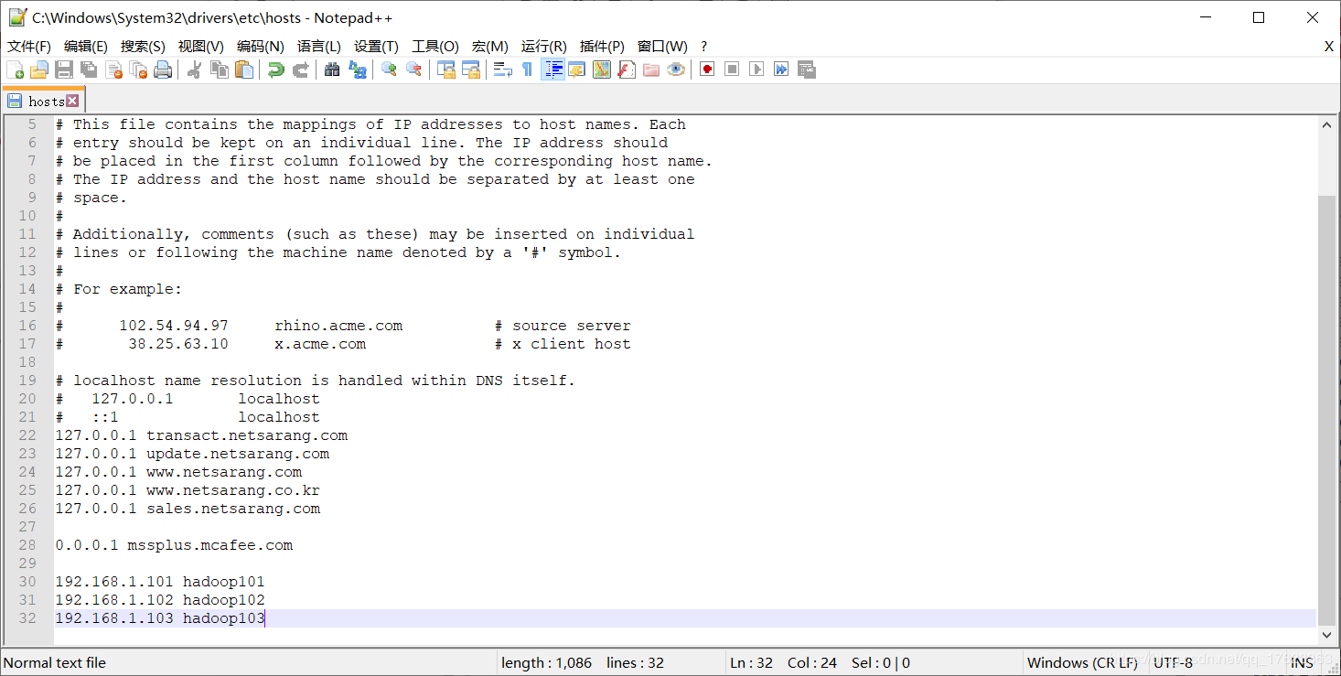Undo the last edit with green arrow

point(275,70)
